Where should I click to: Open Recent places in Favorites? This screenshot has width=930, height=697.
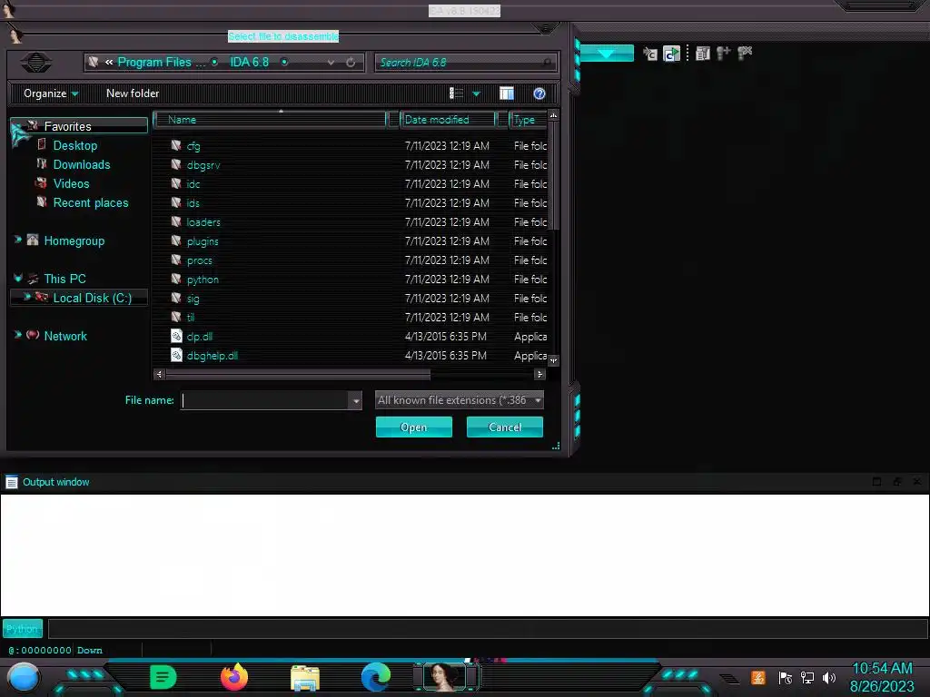tap(90, 202)
